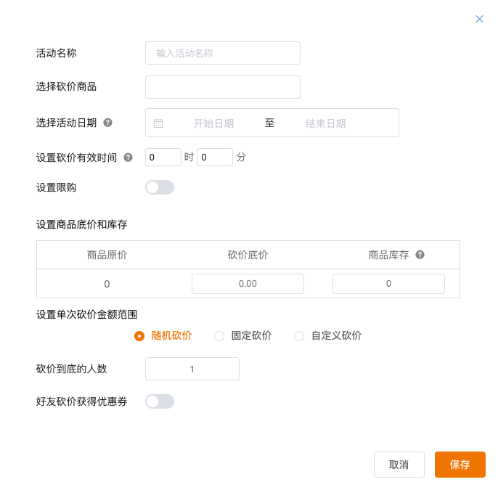Click the 取消 button
The image size is (498, 490).
[399, 465]
